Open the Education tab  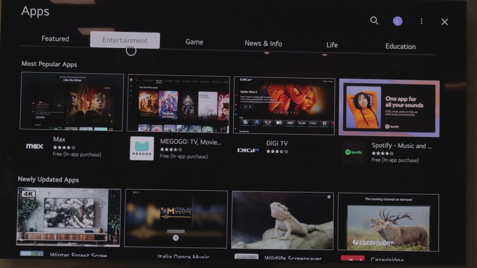400,47
